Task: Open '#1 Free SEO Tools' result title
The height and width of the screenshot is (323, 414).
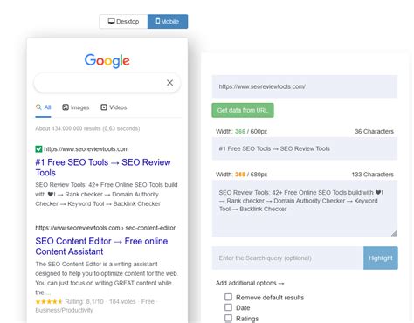Action: pyautogui.click(x=103, y=168)
